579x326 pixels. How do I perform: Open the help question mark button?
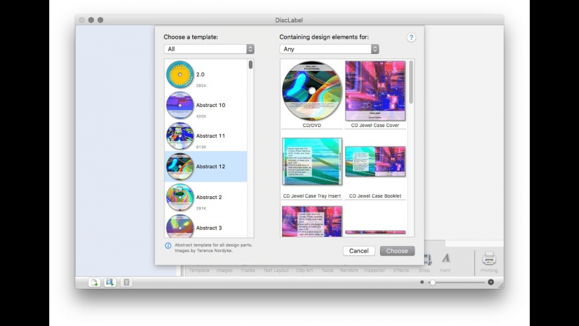click(411, 38)
